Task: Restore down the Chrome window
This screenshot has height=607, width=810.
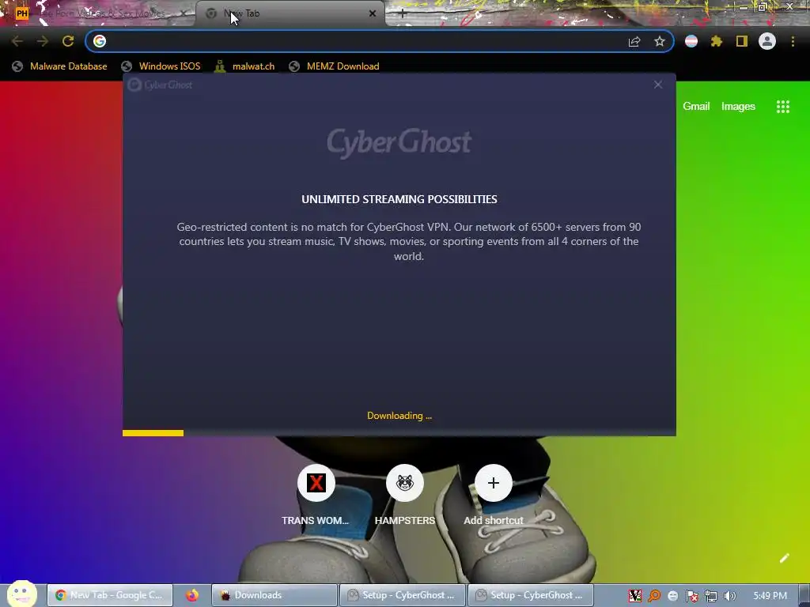Action: click(x=763, y=7)
